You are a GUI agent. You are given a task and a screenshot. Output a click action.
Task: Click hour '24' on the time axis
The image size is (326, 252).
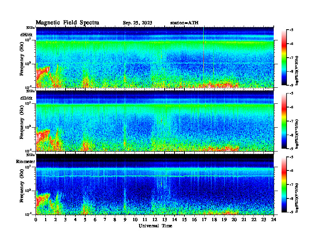click(274, 219)
